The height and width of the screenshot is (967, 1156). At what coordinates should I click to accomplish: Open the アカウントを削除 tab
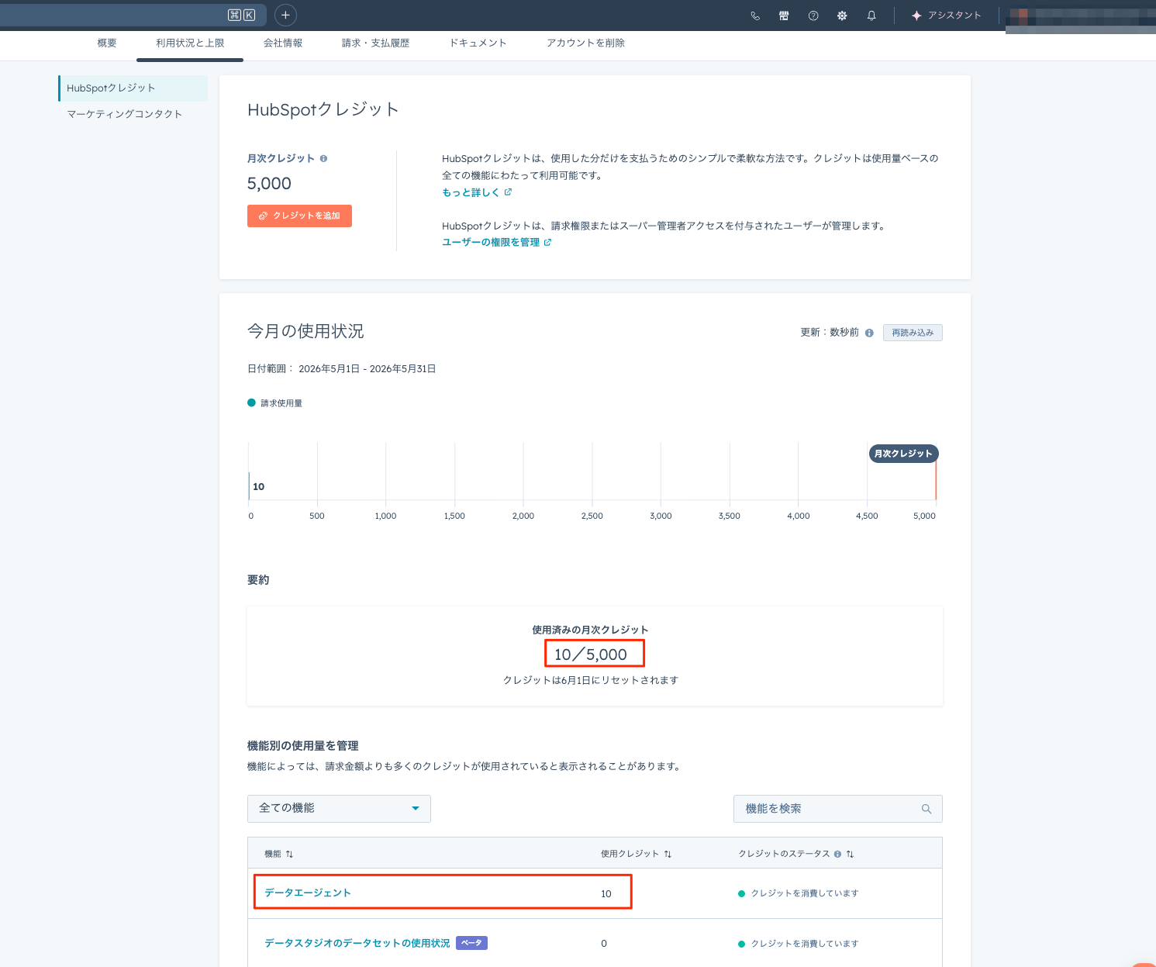click(585, 43)
